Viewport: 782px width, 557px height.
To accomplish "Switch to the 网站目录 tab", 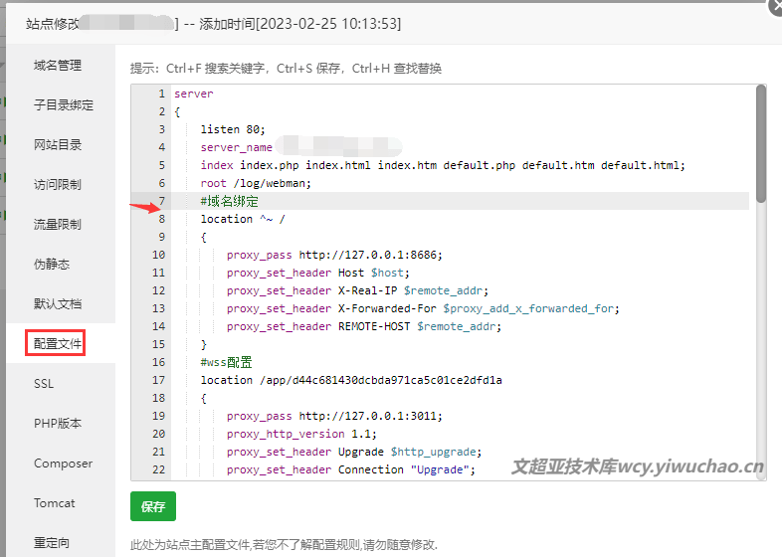I will tap(58, 145).
